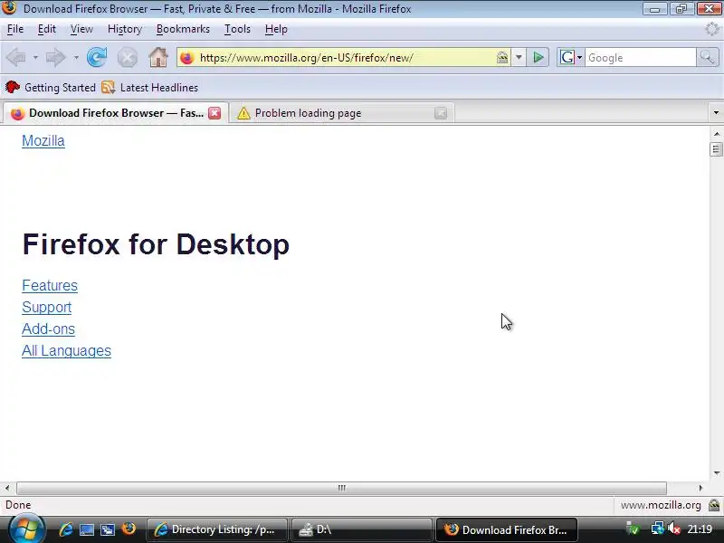Click the horizontal scroll right arrow
This screenshot has width=724, height=543.
700,488
